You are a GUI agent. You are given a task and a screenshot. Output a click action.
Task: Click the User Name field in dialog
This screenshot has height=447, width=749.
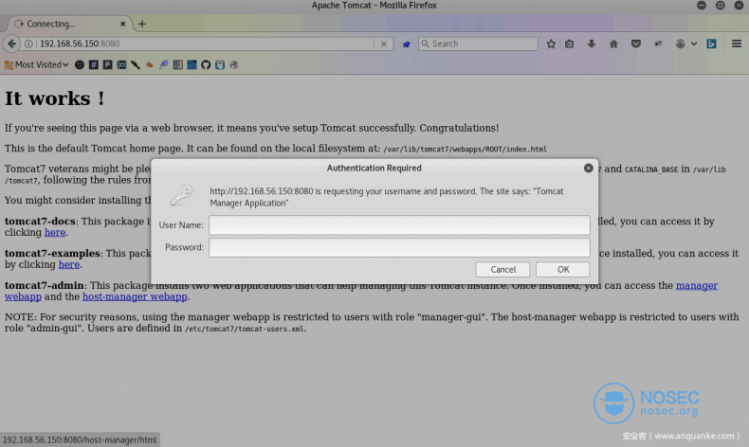pyautogui.click(x=399, y=225)
